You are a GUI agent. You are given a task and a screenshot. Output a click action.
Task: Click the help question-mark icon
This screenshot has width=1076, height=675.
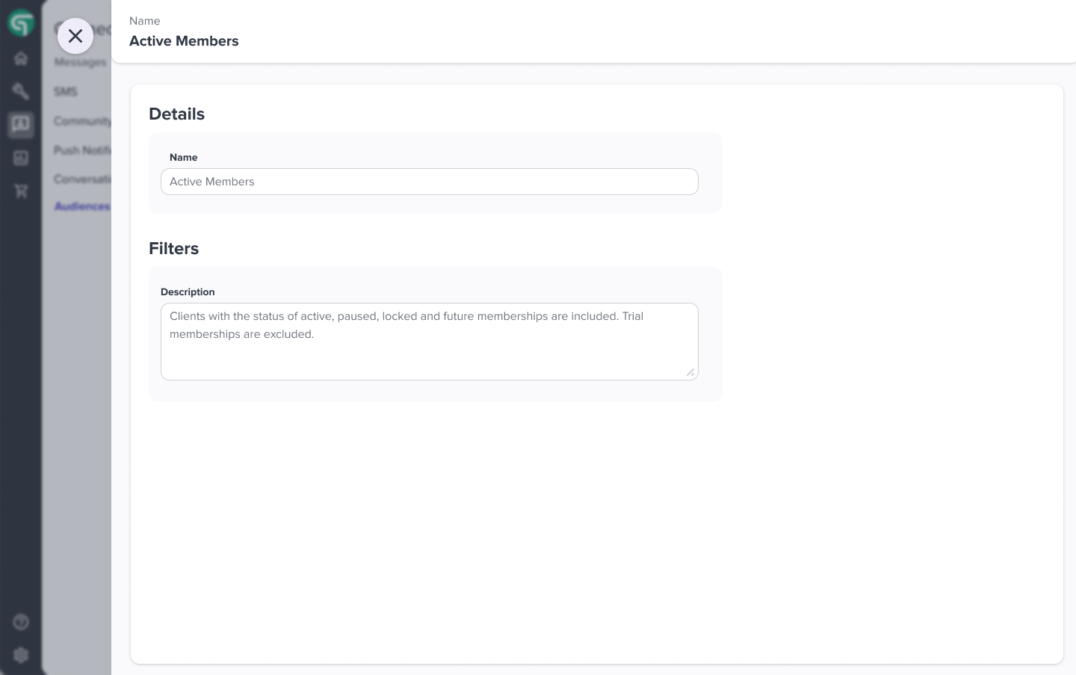point(21,622)
